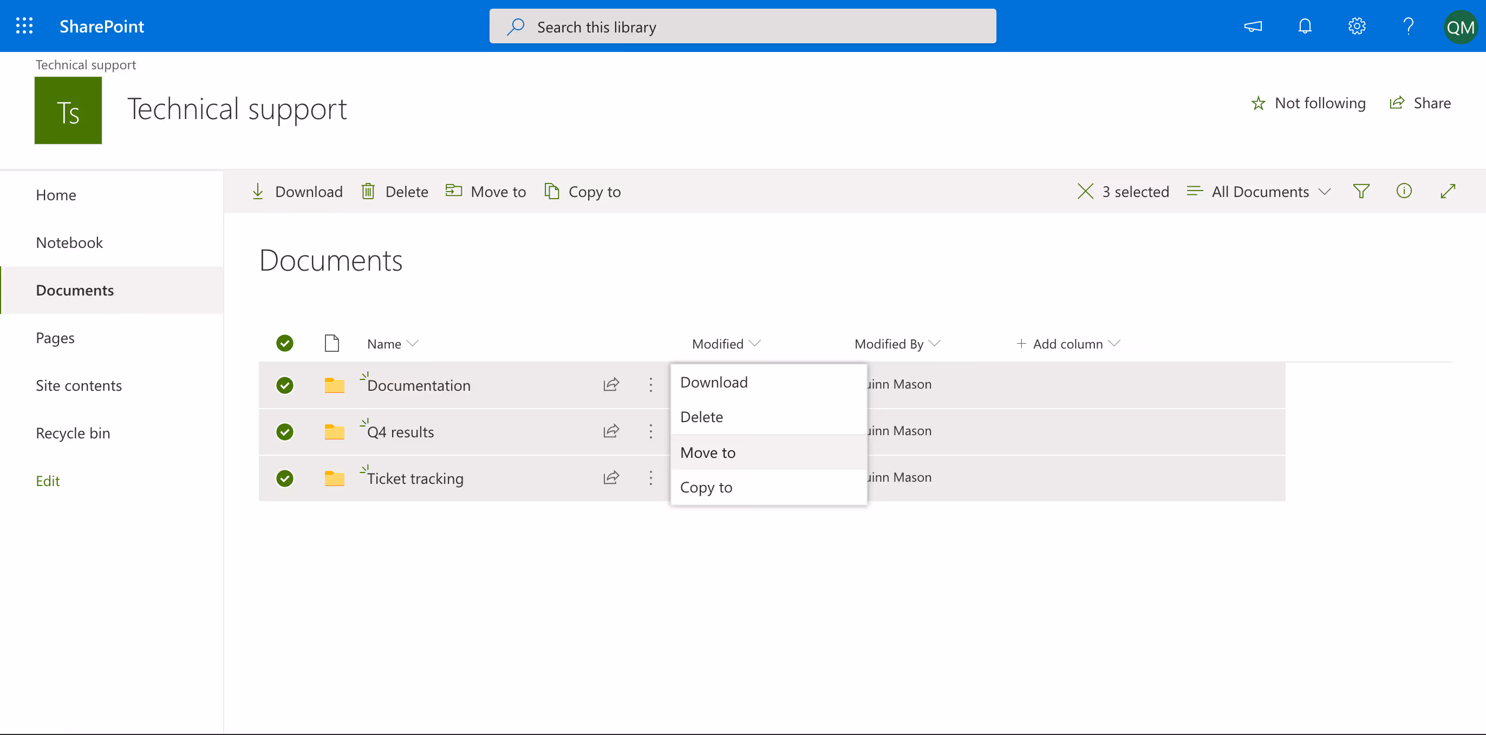Select Copy to in context menu

click(x=706, y=488)
